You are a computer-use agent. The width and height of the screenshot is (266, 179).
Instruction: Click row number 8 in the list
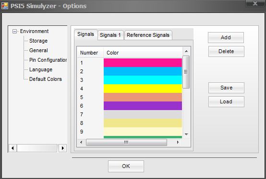[x=82, y=123]
